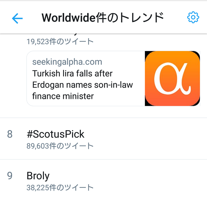Click the 38,225 tweets count
This screenshot has height=200, width=207.
(x=60, y=188)
